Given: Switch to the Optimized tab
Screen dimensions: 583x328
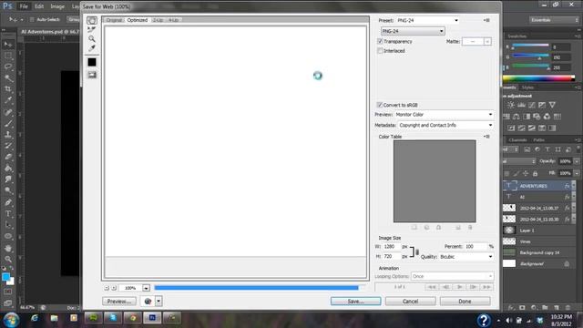Looking at the screenshot, I should [x=138, y=20].
